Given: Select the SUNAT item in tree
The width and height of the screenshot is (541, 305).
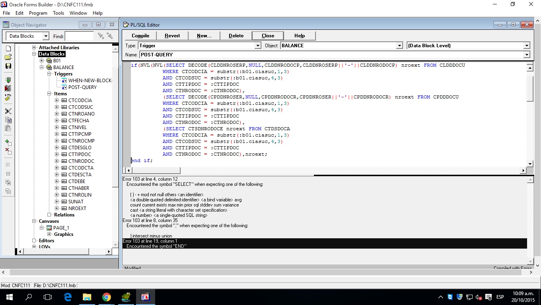Looking at the screenshot, I should [x=76, y=202].
